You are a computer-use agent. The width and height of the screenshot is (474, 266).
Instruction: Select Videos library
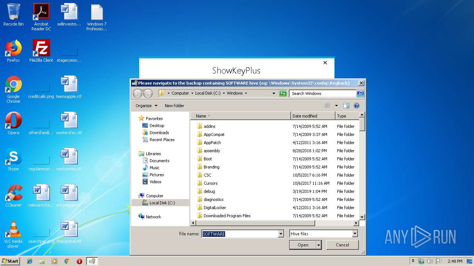152,182
